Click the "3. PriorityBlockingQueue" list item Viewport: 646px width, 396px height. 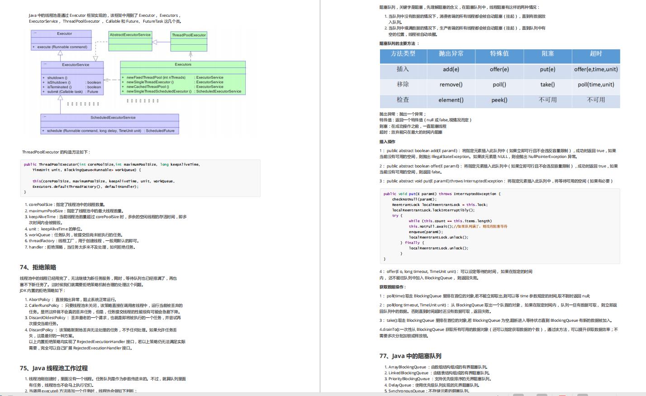tap(438, 379)
